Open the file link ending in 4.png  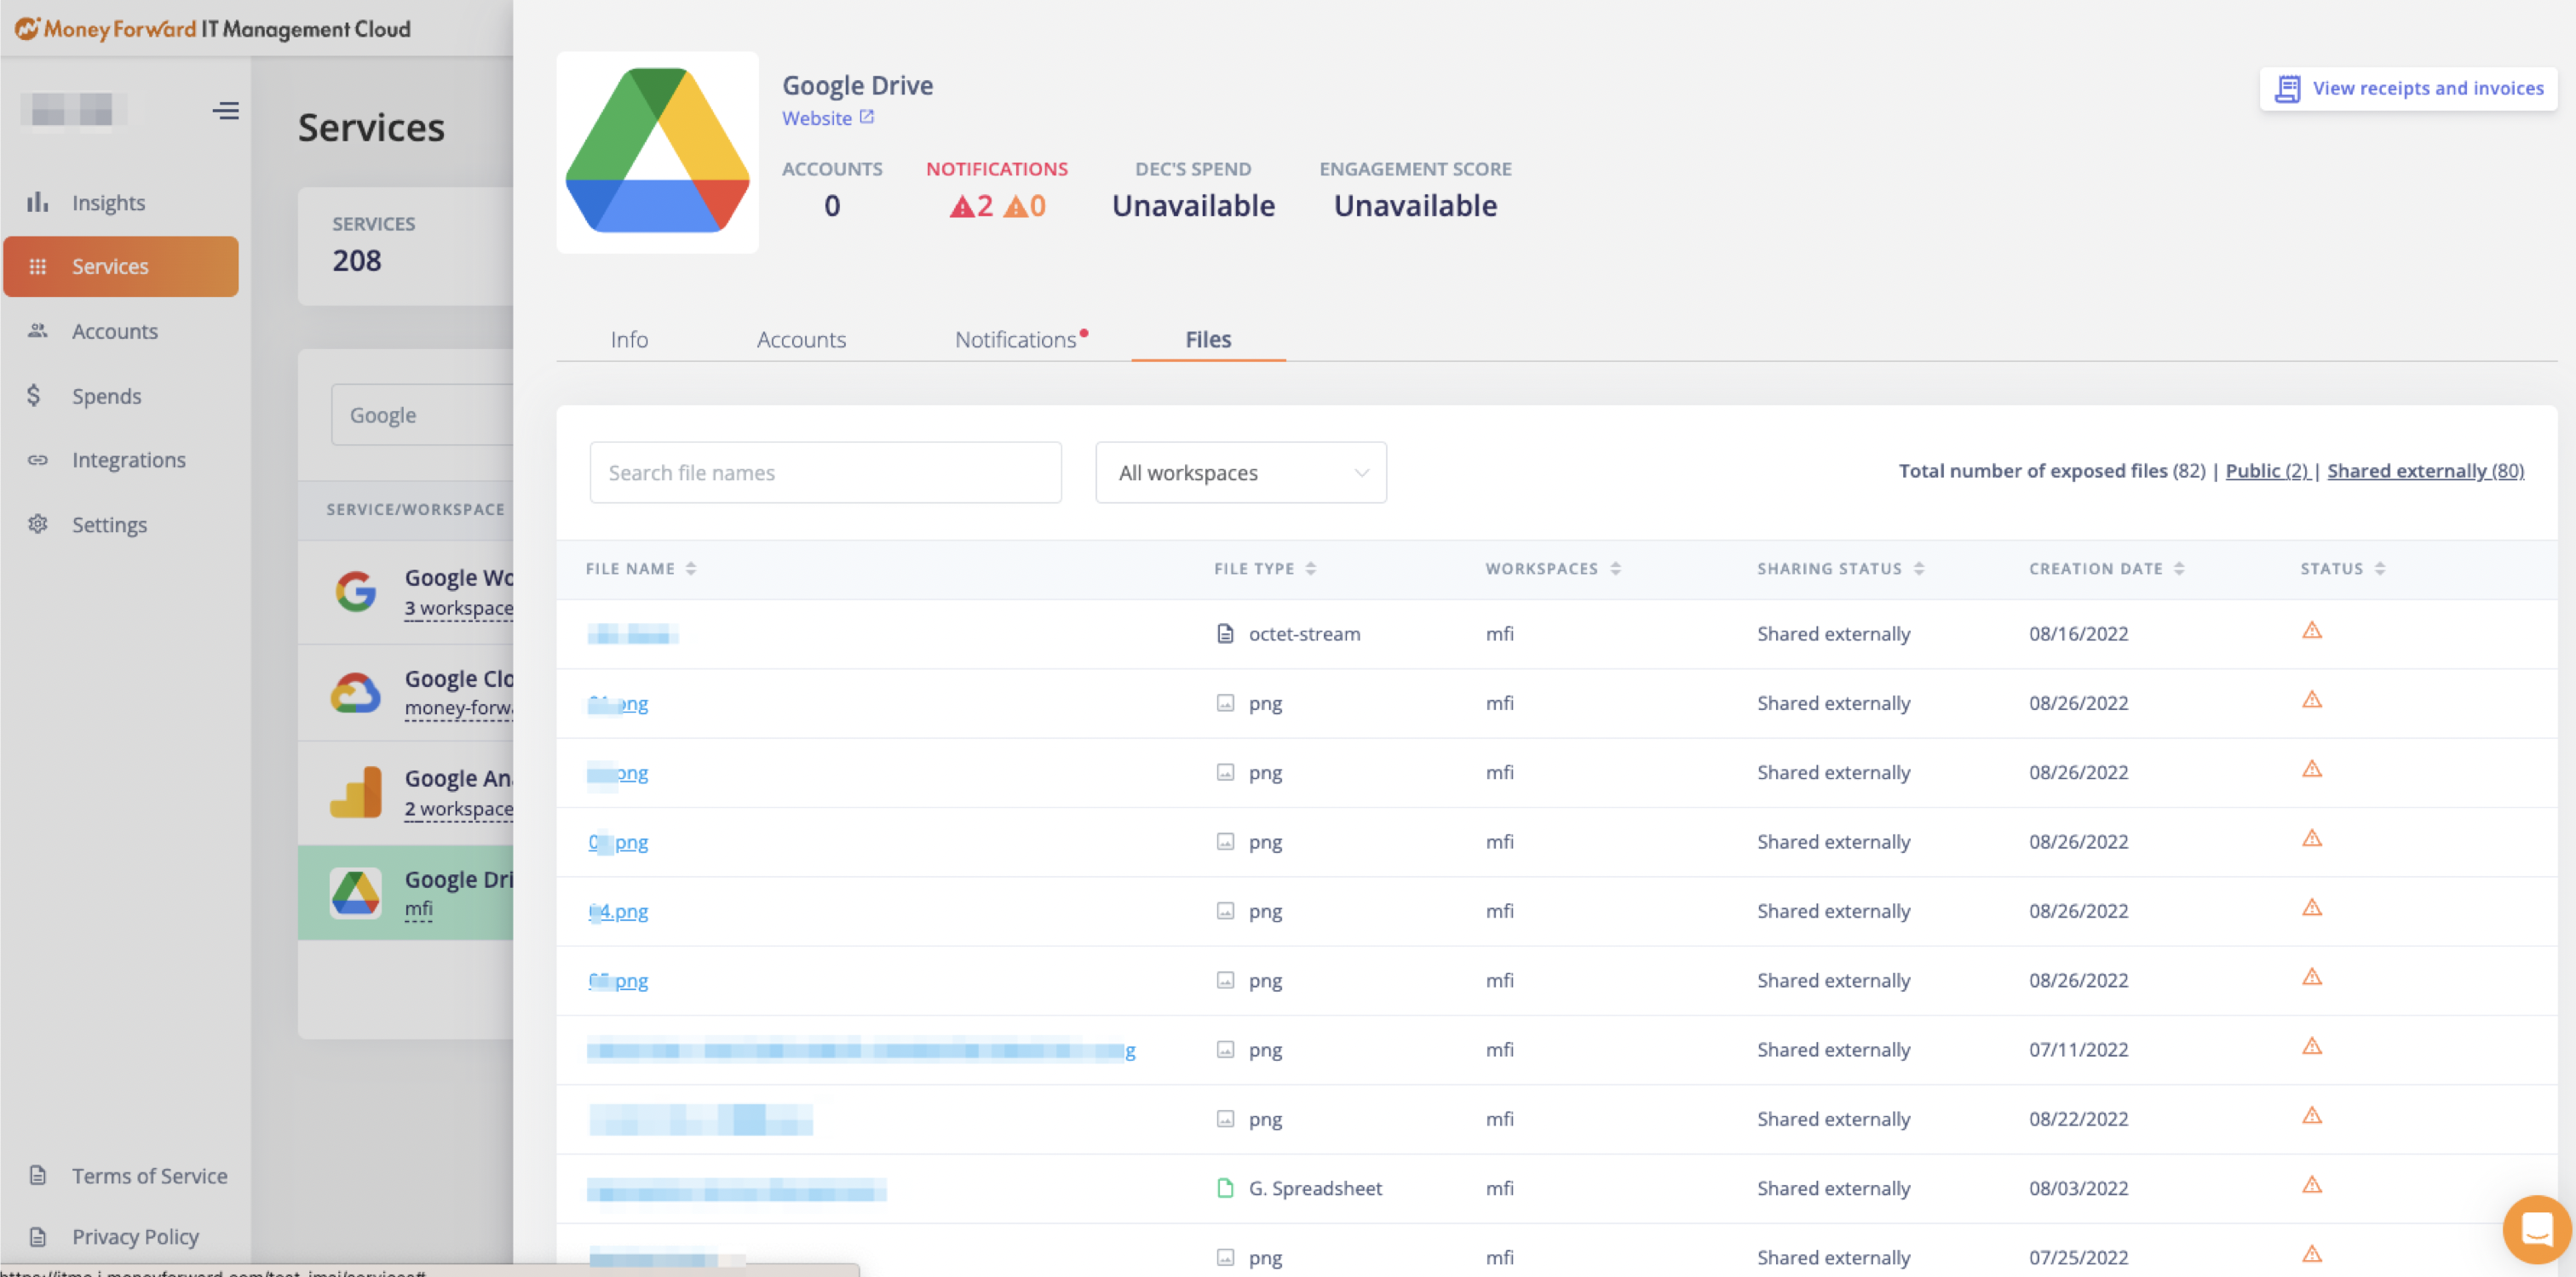pyautogui.click(x=618, y=911)
